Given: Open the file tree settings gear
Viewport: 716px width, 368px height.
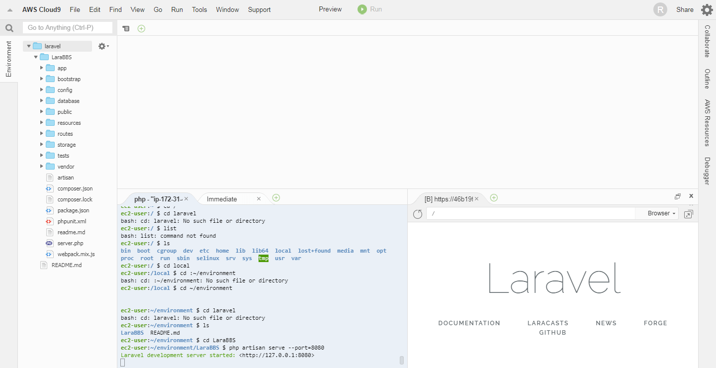Looking at the screenshot, I should click(x=103, y=46).
